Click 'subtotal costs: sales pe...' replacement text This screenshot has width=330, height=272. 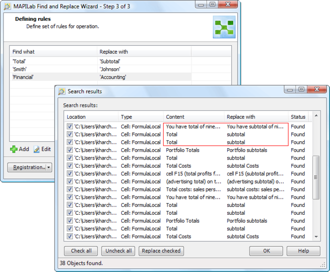tap(256, 189)
